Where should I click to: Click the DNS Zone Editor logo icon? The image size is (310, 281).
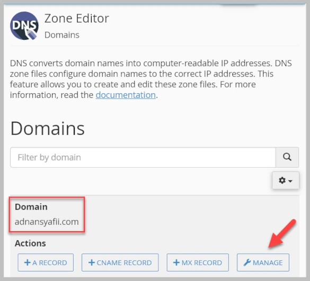pyautogui.click(x=24, y=26)
